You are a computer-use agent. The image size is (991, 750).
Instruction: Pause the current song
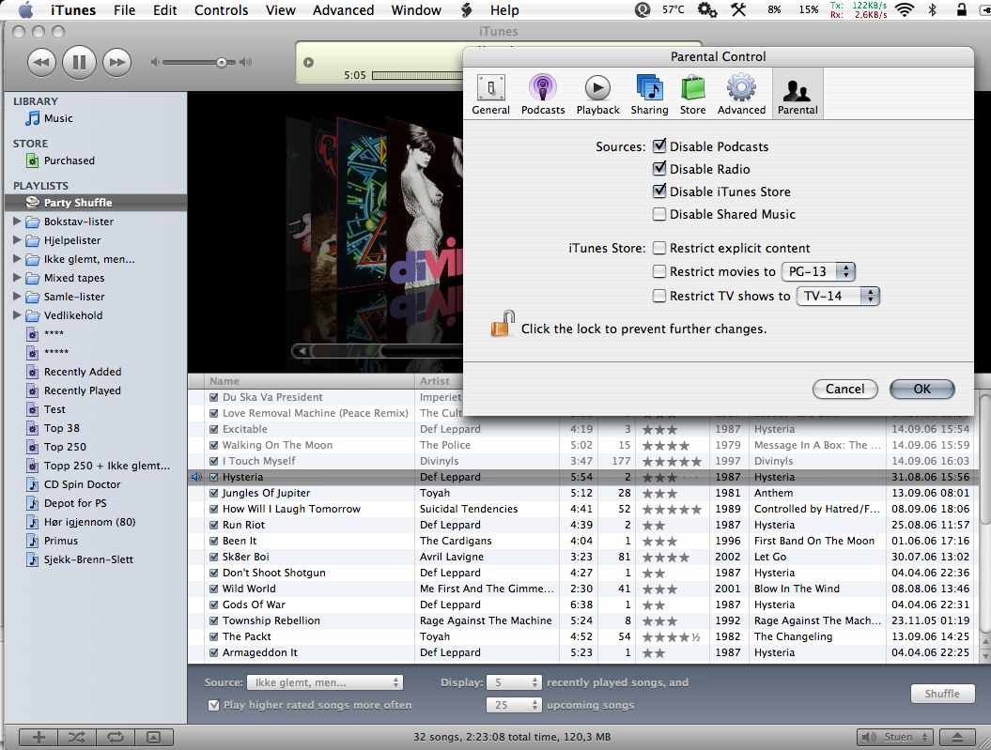(79, 62)
